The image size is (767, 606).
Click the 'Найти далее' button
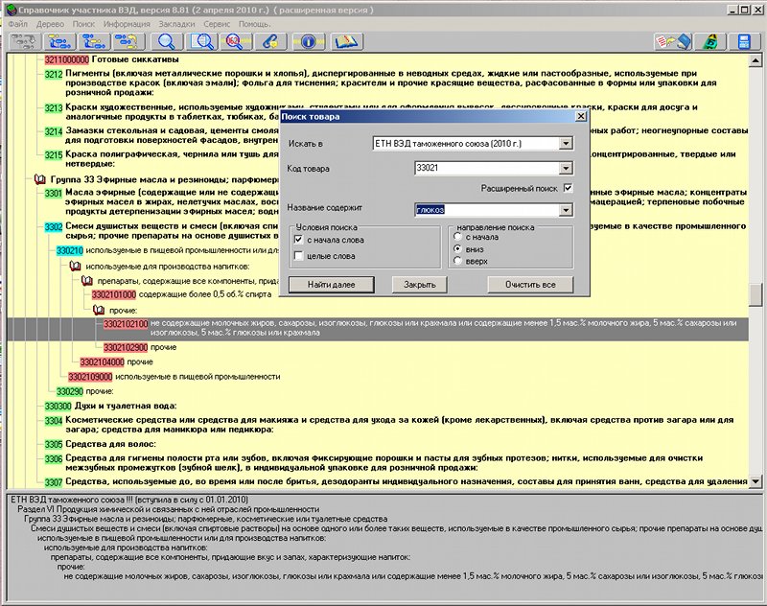[331, 285]
